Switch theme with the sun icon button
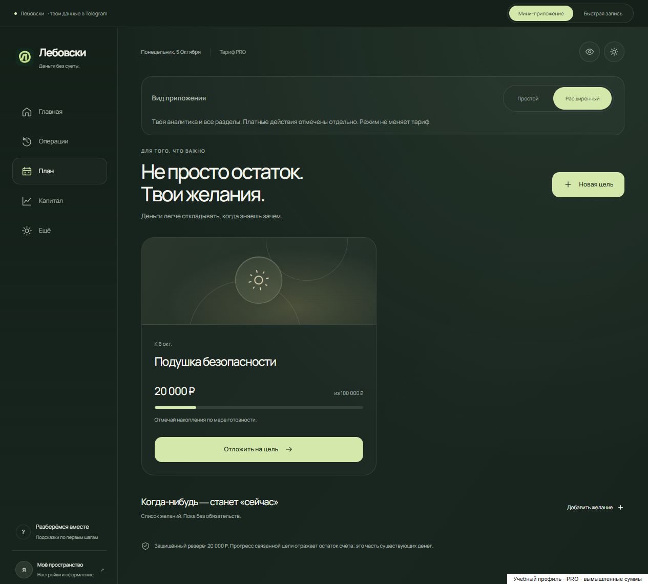This screenshot has width=648, height=584. (614, 52)
